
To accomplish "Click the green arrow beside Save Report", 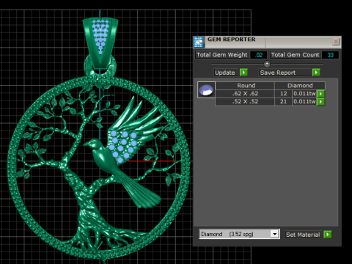I will (316, 73).
